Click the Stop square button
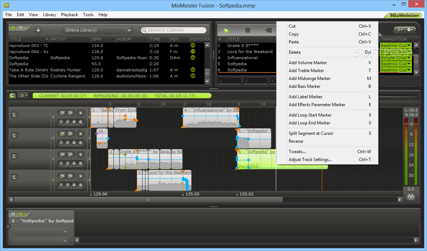427x251 pixels. click(x=247, y=30)
